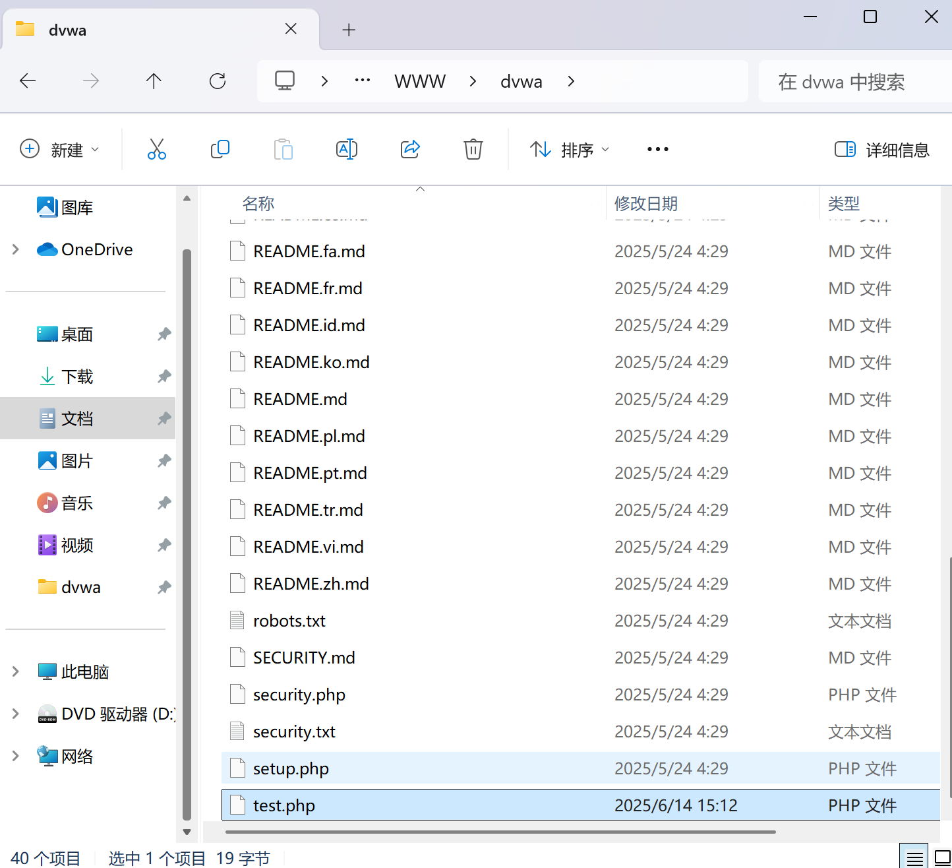
Task: Open 音乐 in the sidebar
Action: tap(65, 503)
